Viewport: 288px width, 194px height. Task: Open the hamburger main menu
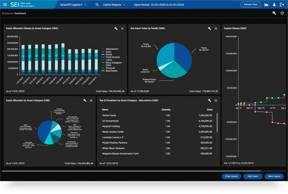[x=5, y=5]
